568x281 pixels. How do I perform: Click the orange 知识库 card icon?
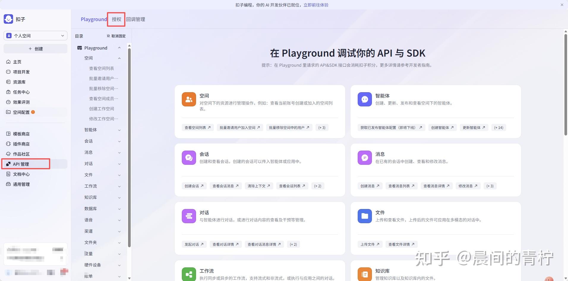365,274
